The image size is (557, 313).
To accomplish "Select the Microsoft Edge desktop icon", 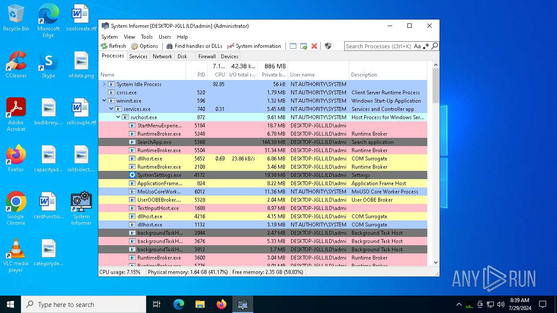I will pos(48,20).
